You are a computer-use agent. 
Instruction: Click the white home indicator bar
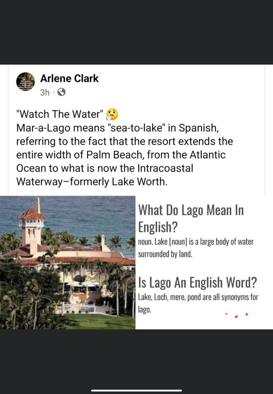[137, 390]
